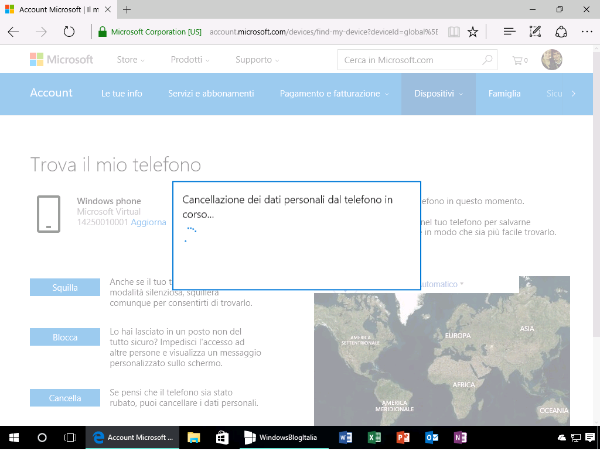The image size is (600, 458).
Task: Click the Windows phone device icon
Action: coord(49,214)
